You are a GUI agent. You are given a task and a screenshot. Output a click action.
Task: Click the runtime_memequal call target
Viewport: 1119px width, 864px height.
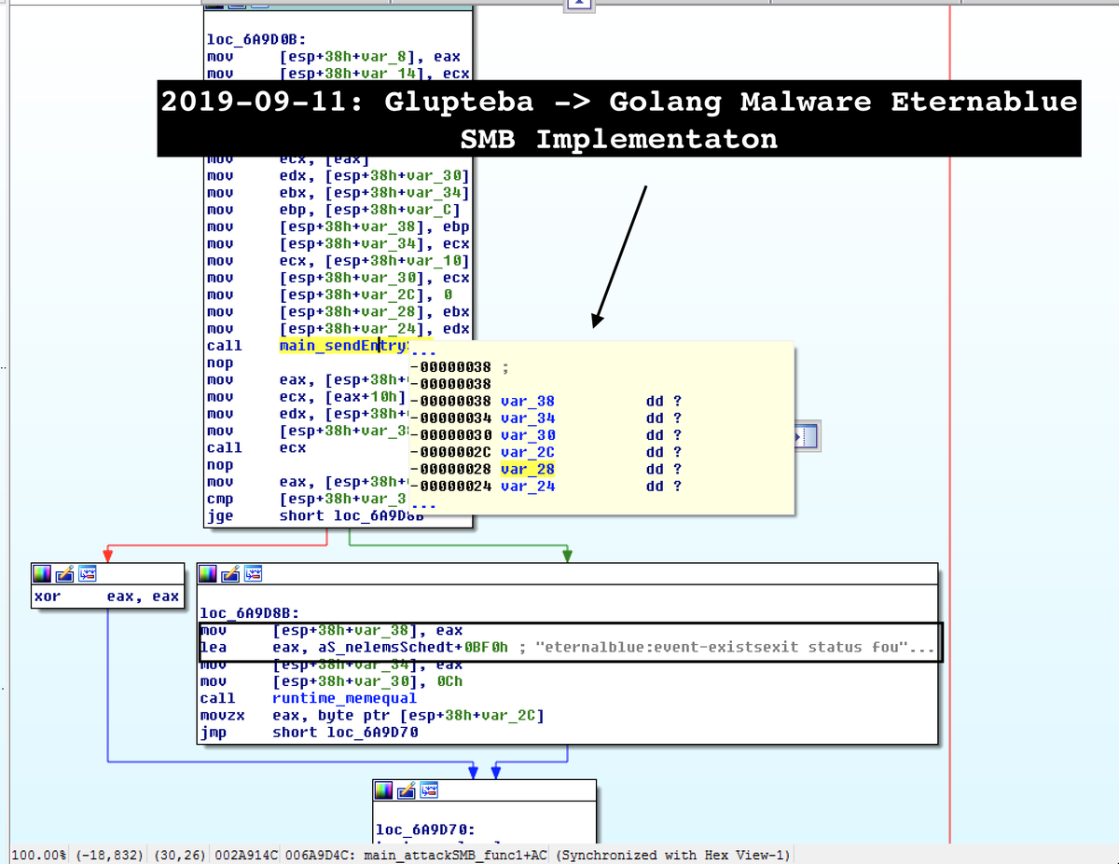[345, 698]
